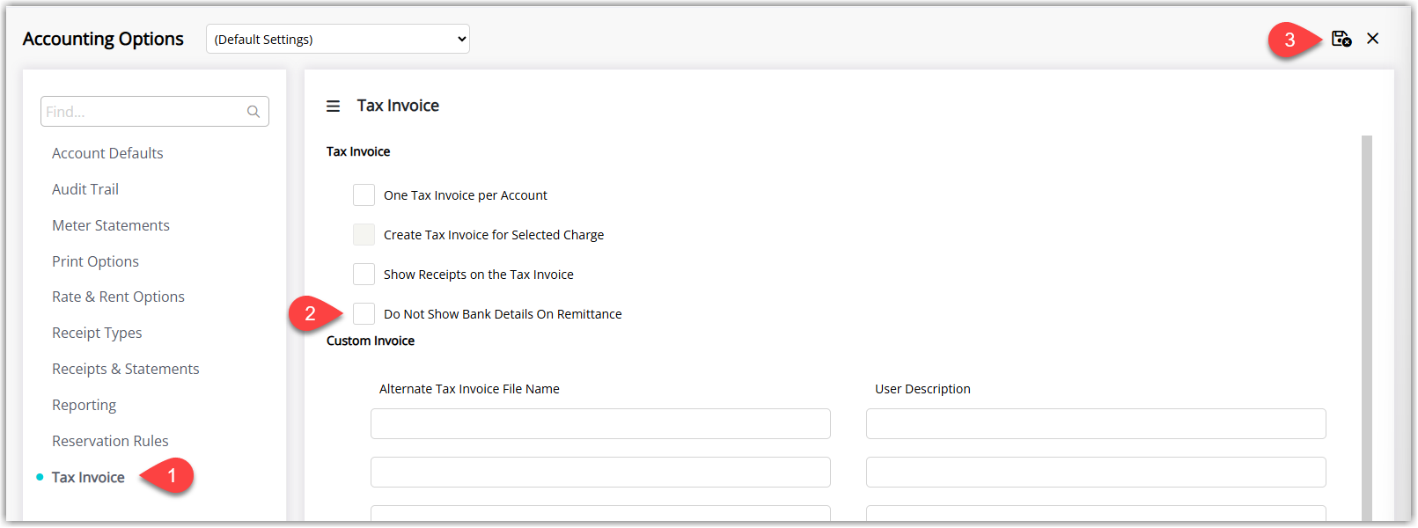The image size is (1418, 528).
Task: Select Reservation Rules in sidebar
Action: click(x=110, y=441)
